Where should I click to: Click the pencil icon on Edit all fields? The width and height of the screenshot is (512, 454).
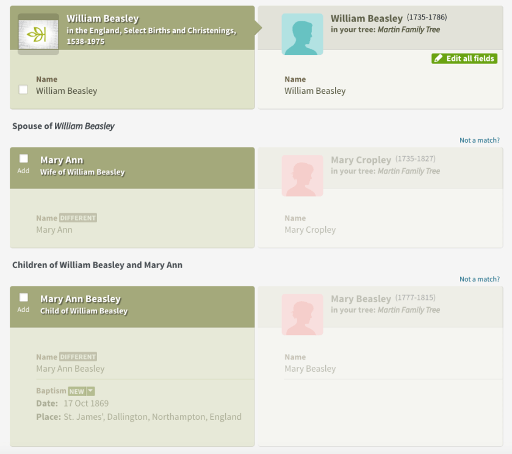tap(438, 58)
